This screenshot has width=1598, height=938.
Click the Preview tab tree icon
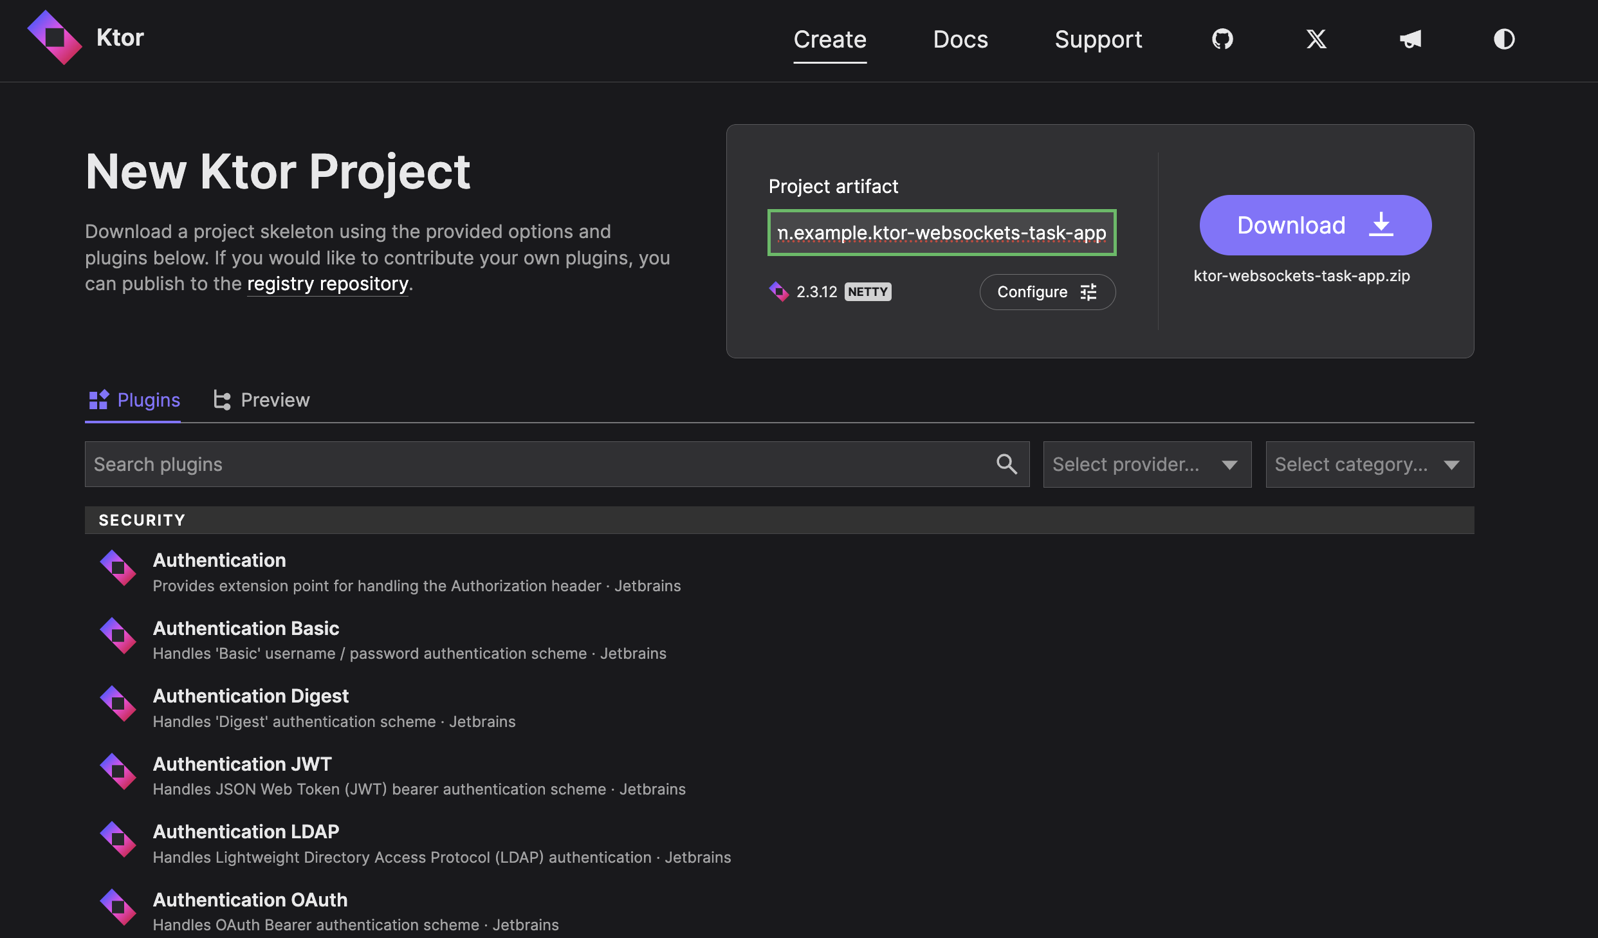click(222, 400)
